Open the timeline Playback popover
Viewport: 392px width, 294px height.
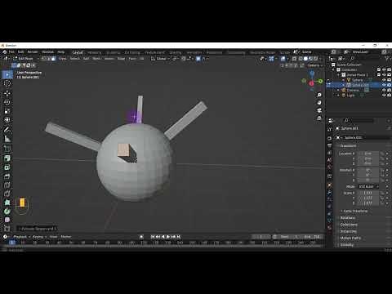coord(21,237)
